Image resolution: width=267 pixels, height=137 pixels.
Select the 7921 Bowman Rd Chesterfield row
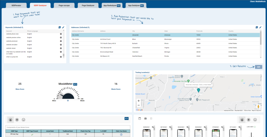point(166,48)
